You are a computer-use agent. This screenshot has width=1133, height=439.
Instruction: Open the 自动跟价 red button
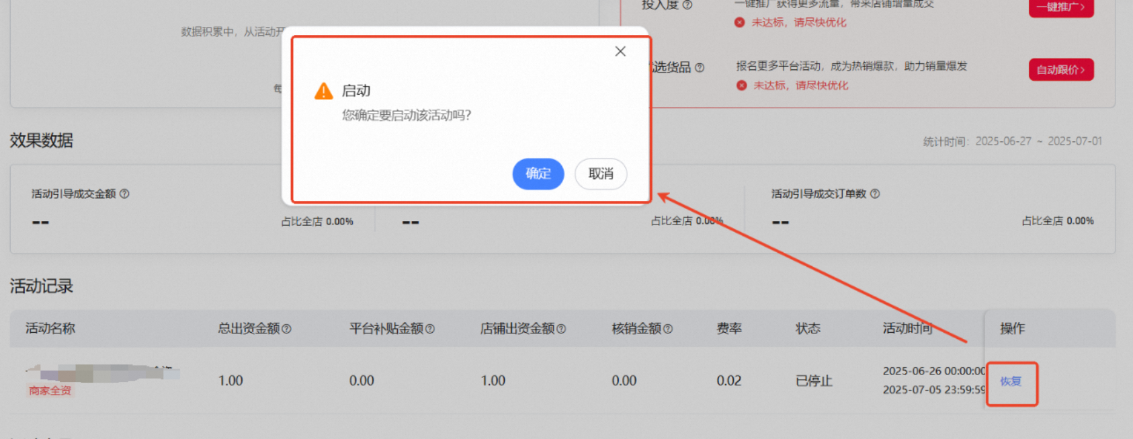1061,69
